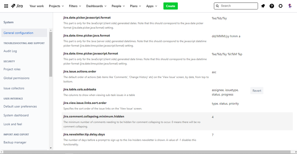The height and width of the screenshot is (154, 297).
Task: Click the value dd/MMM/yy h:mm a
Action: [226, 36]
